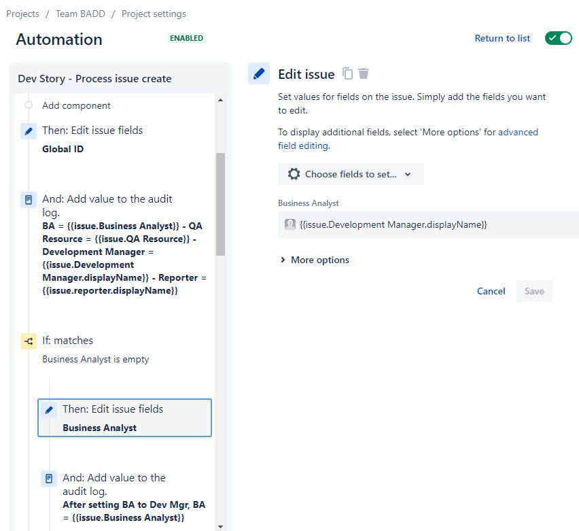Select Then: Edit issue fields Global ID step
Viewport: 579px width, 531px height.
[114, 139]
